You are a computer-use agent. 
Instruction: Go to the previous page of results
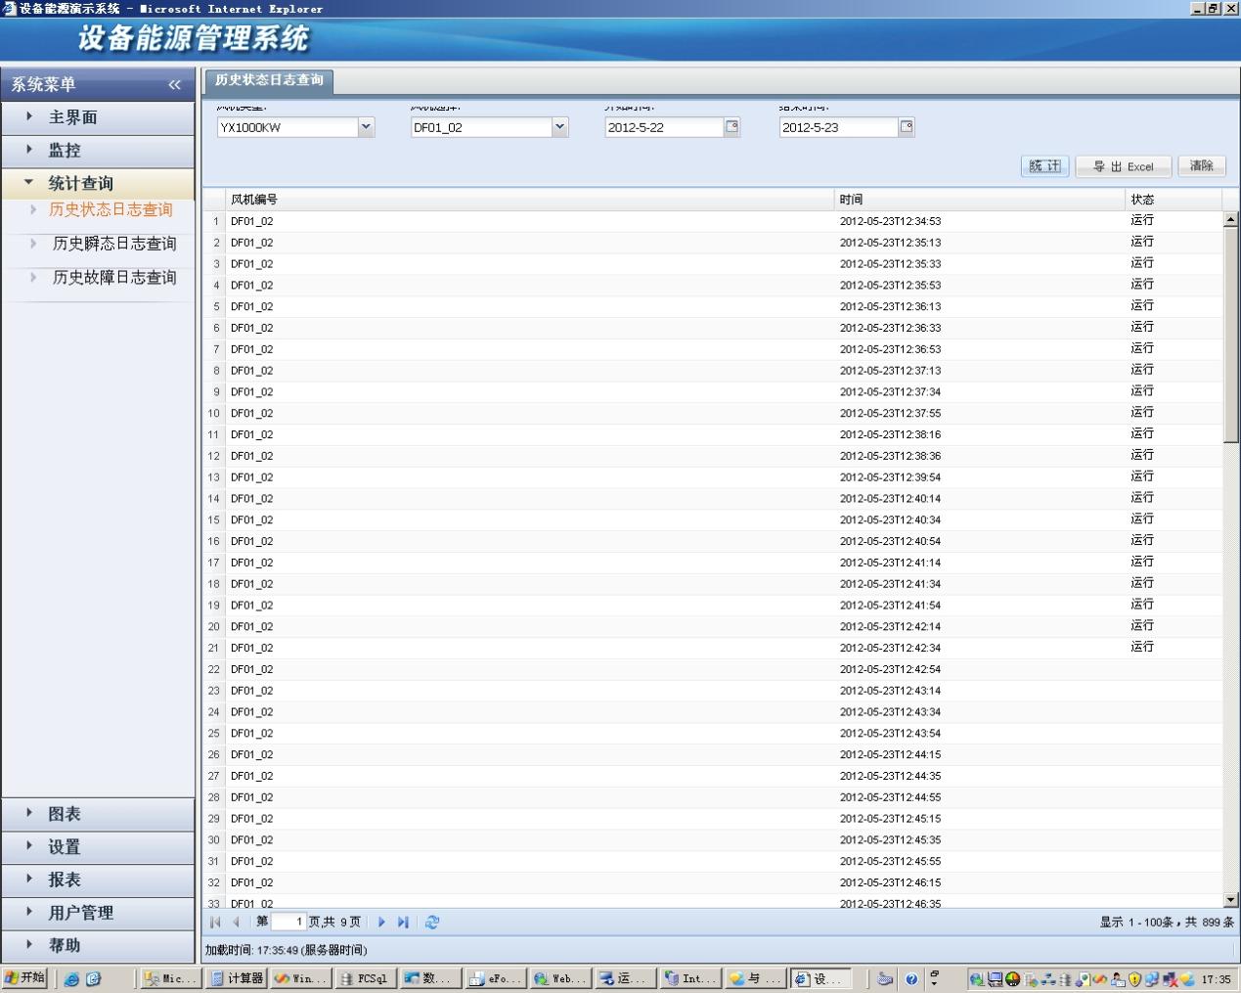tap(236, 922)
